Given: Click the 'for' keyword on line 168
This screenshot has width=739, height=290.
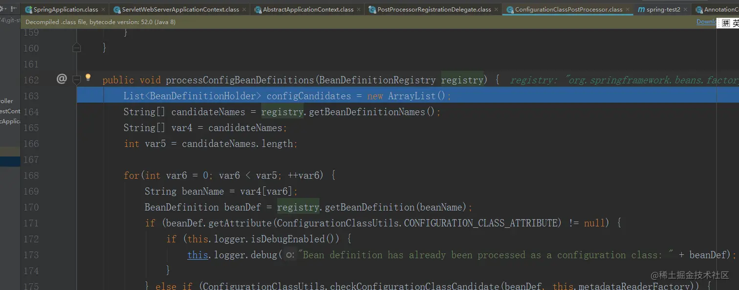Looking at the screenshot, I should pos(131,176).
